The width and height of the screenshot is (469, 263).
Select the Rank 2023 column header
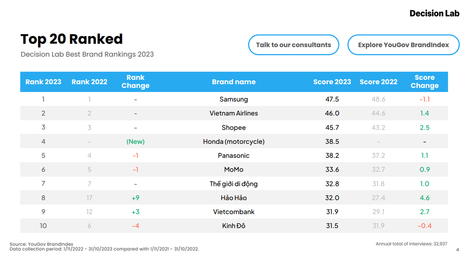click(43, 82)
